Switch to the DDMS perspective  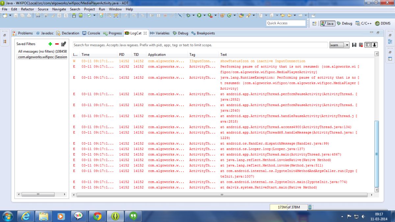[x=382, y=23]
